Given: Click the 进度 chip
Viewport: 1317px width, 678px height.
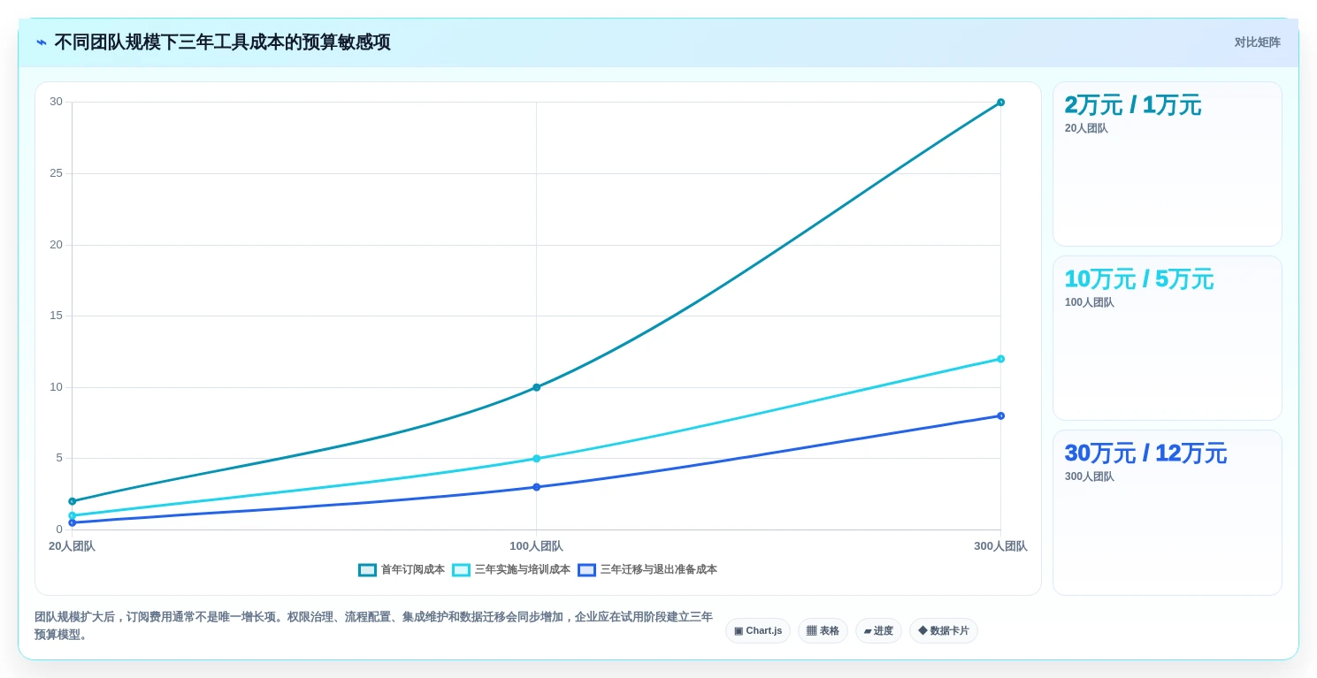Looking at the screenshot, I should point(878,630).
